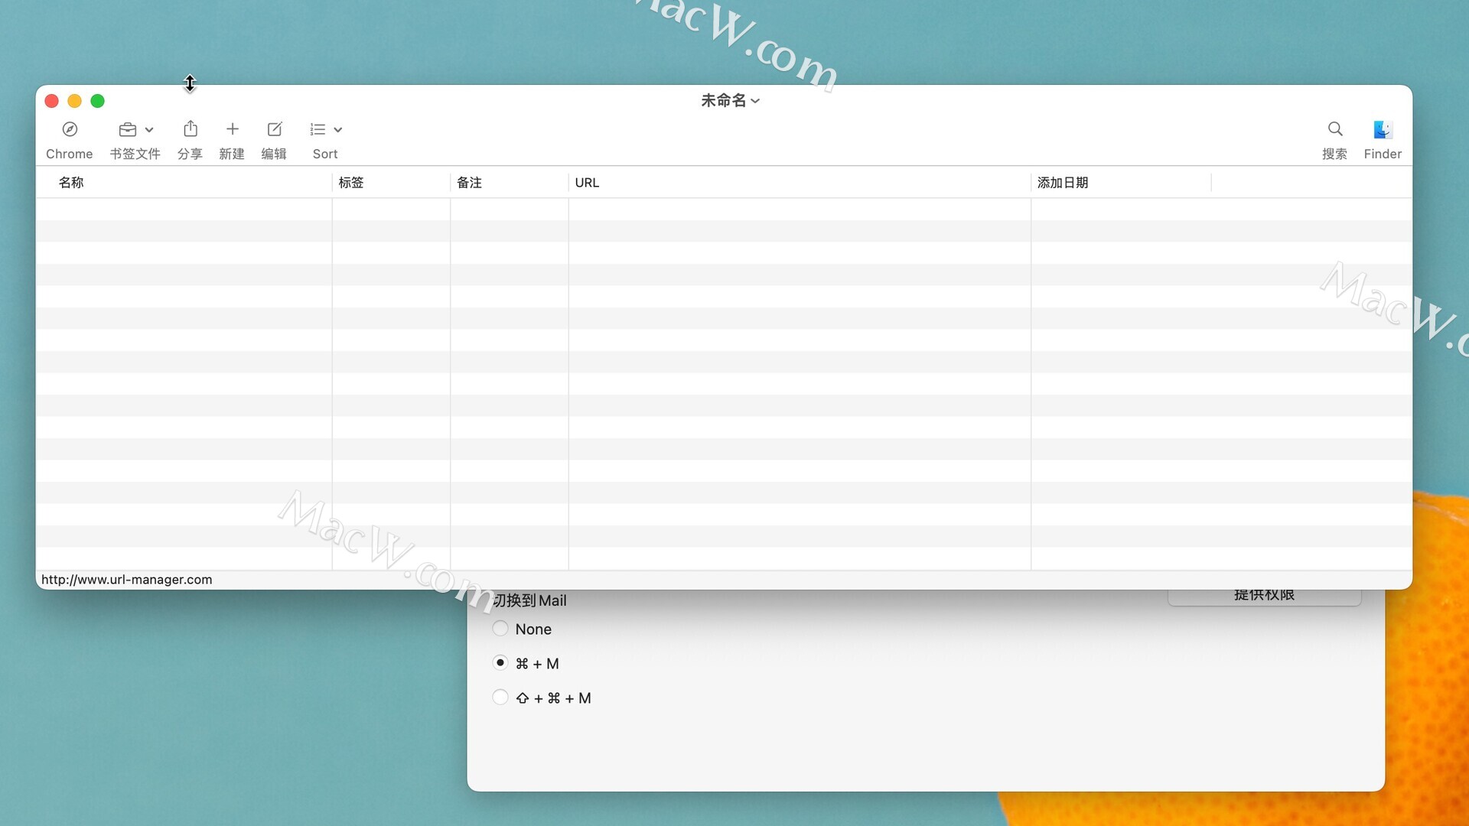Open the http://www.url-manager.com status link
Viewport: 1469px width, 826px height.
click(127, 580)
